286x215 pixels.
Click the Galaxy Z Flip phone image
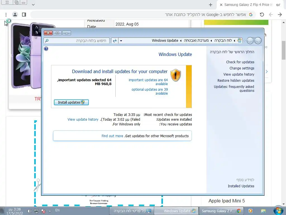click(27, 55)
